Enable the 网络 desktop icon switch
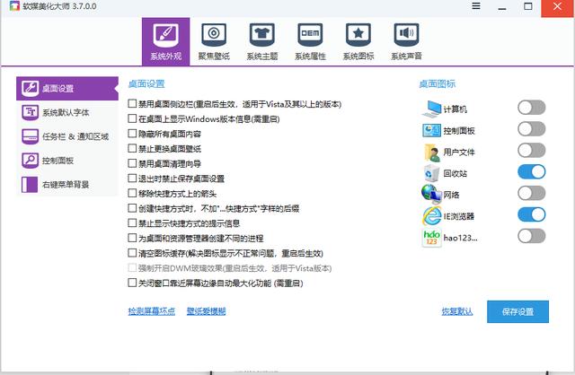Image resolution: width=575 pixels, height=375 pixels. (x=531, y=194)
